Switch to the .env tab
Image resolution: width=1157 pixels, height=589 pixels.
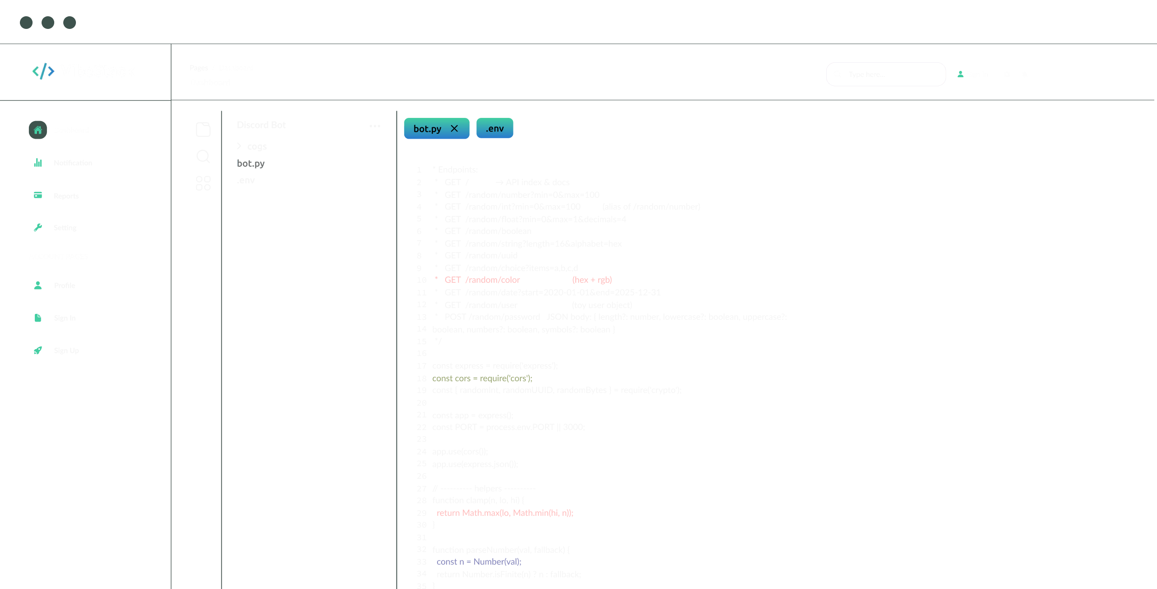(x=494, y=128)
